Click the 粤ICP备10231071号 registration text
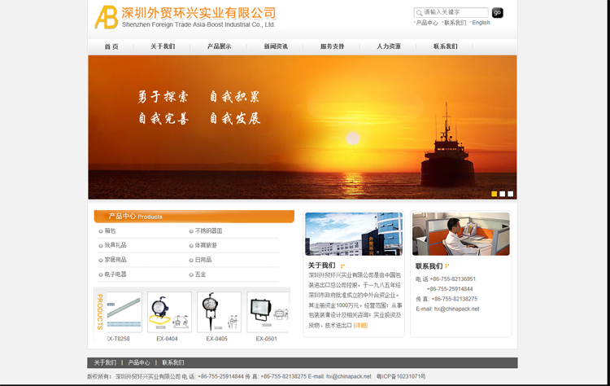Screen dimensions: 610x386 pyautogui.click(x=401, y=377)
